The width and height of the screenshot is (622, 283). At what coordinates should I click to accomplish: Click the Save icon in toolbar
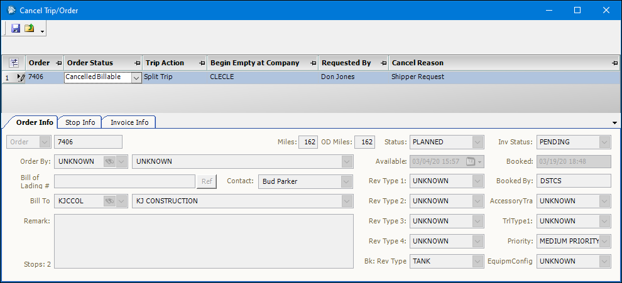(x=16, y=28)
